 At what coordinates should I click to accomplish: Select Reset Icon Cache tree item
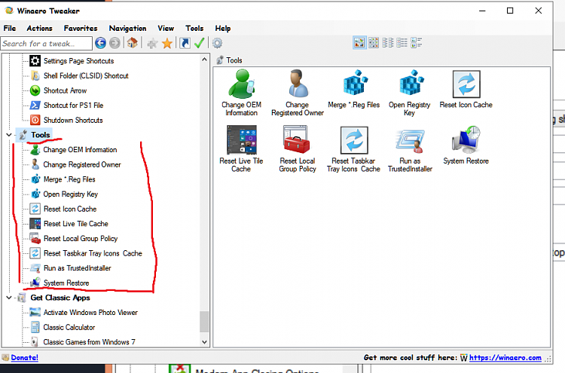[70, 209]
